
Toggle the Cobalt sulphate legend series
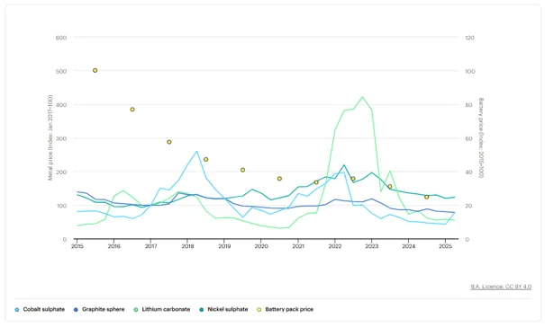click(x=40, y=309)
